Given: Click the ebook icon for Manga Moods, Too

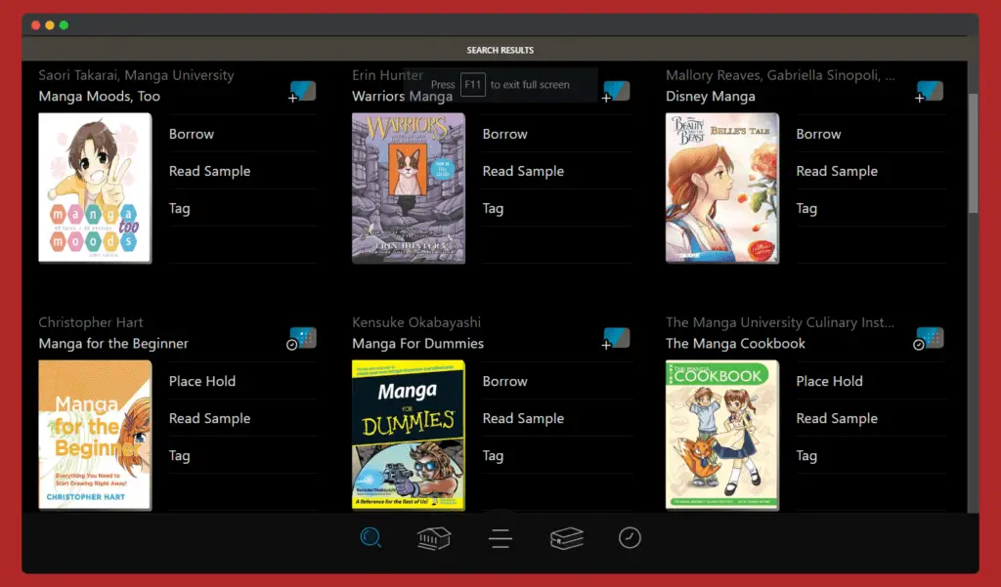Looking at the screenshot, I should (x=303, y=91).
